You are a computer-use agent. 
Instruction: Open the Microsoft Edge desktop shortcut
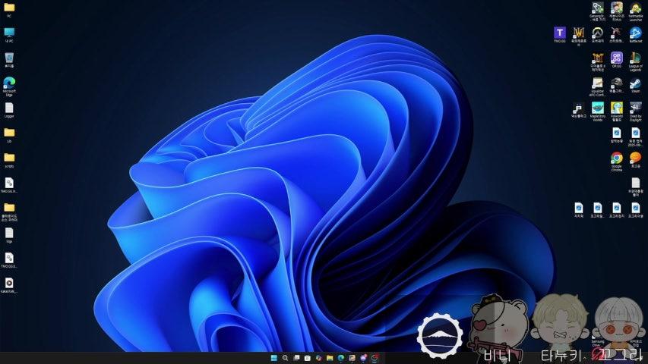9,83
